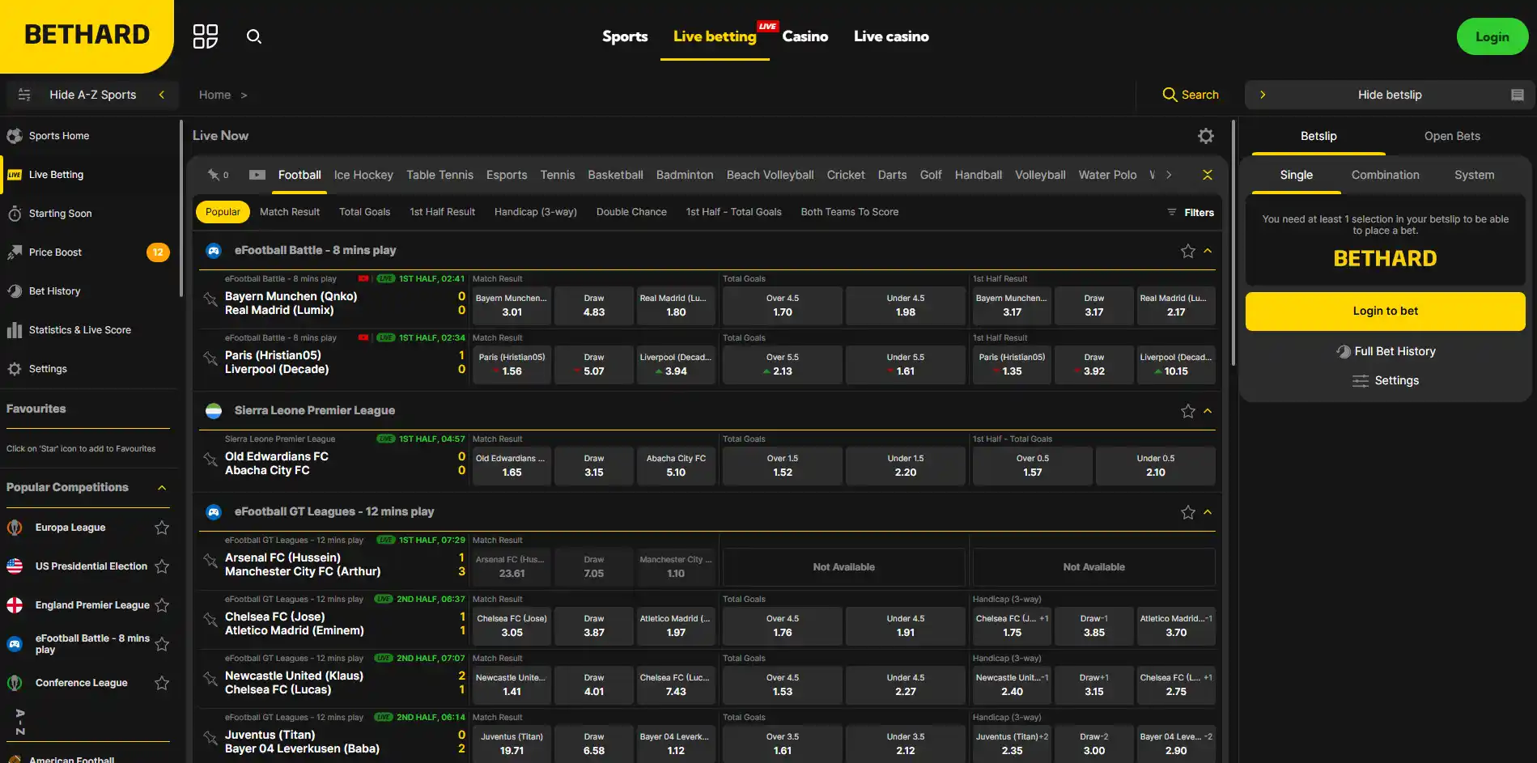Pin the Juventus vs Bayer 04 Leverkusen match
Viewport: 1537px width, 763px height.
[x=210, y=738]
